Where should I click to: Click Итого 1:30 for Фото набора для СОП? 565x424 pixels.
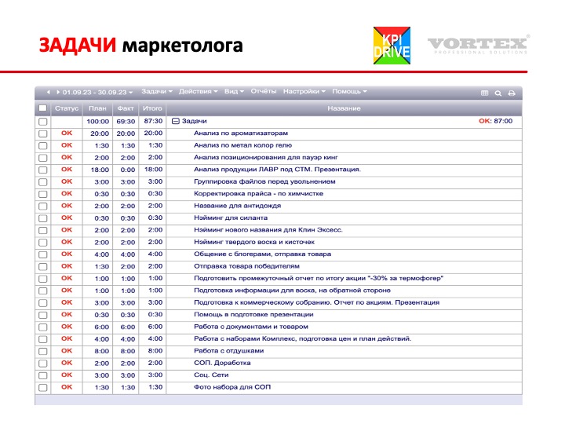point(155,387)
